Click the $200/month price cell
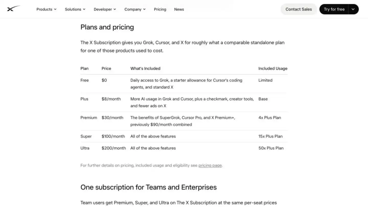This screenshot has width=368, height=207. [114, 148]
